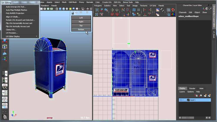Expand the UV Editor Display submenu
217x122 pixels.
tap(21, 36)
